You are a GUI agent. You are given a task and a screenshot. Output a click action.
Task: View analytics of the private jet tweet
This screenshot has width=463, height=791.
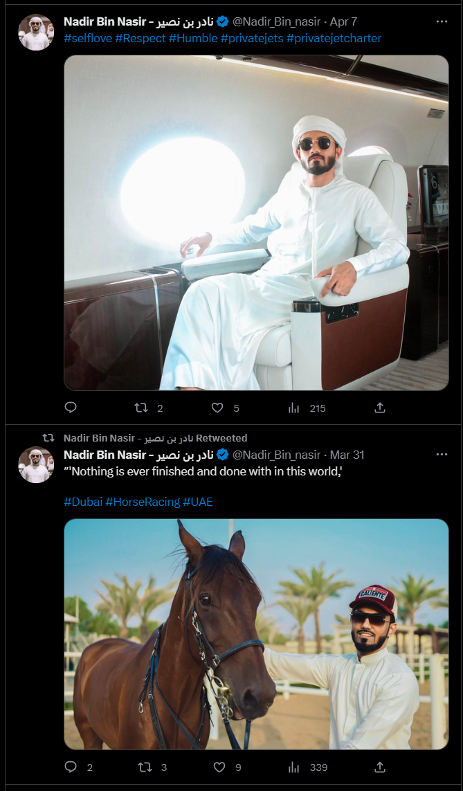pos(294,408)
